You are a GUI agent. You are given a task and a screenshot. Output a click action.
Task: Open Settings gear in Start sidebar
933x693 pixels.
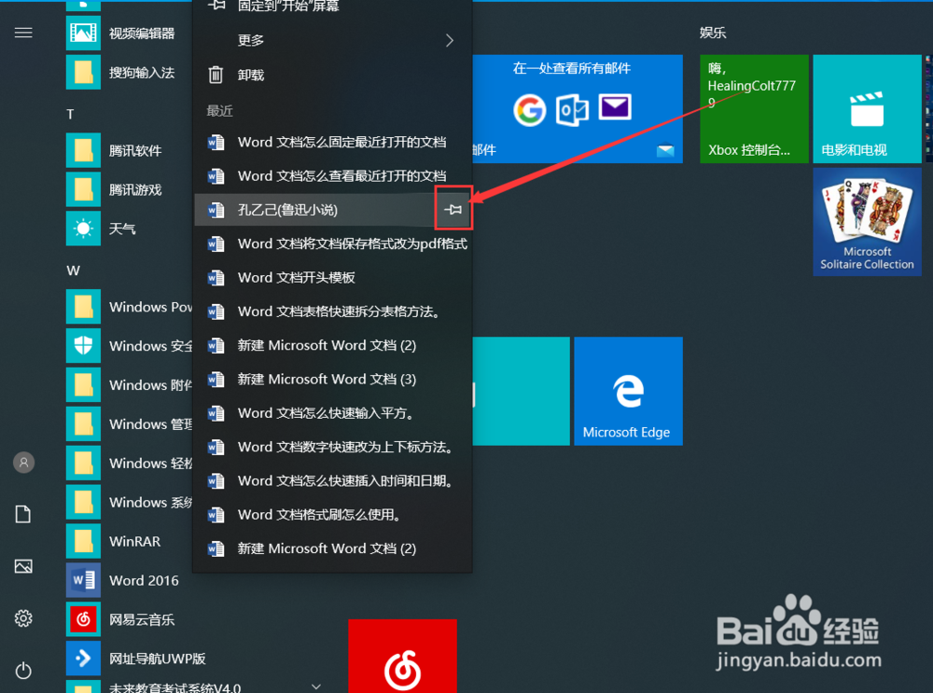(x=23, y=618)
